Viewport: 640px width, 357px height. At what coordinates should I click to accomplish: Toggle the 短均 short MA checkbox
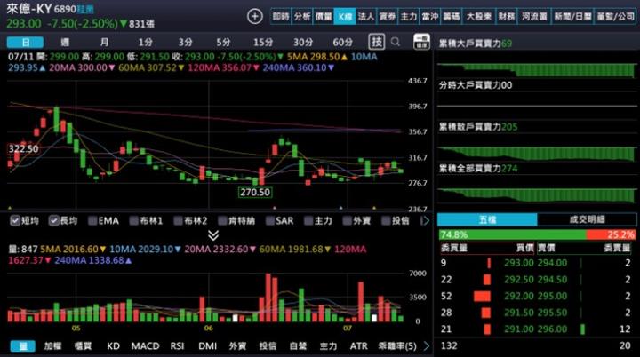[15, 221]
